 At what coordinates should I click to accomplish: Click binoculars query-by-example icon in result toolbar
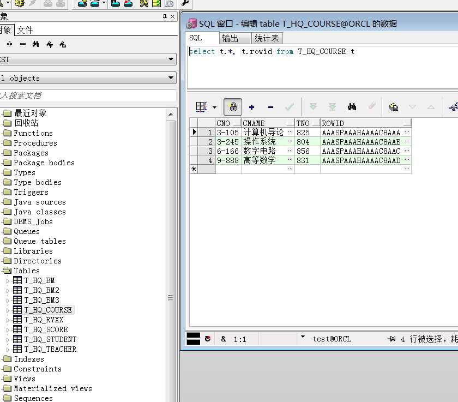(352, 106)
